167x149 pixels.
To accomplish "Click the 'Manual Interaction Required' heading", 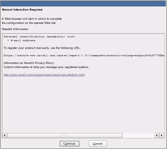I will tap(22, 10).
